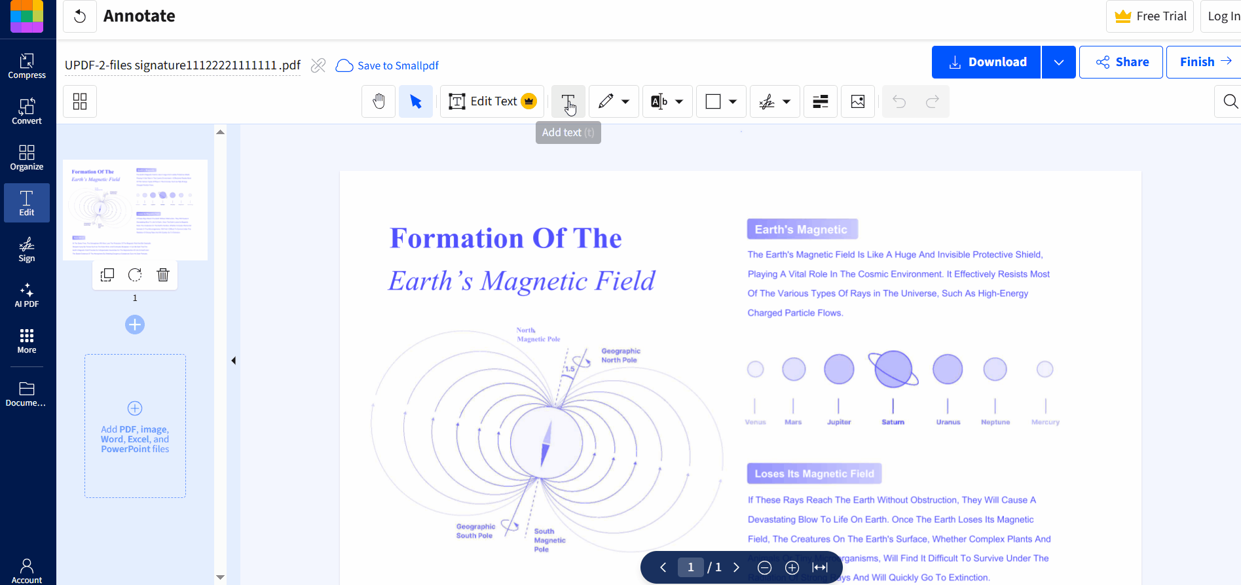Expand the Shape tool dropdown arrow
This screenshot has width=1241, height=585.
tap(733, 101)
